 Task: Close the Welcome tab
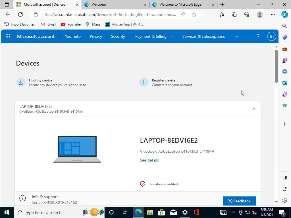(145, 5)
